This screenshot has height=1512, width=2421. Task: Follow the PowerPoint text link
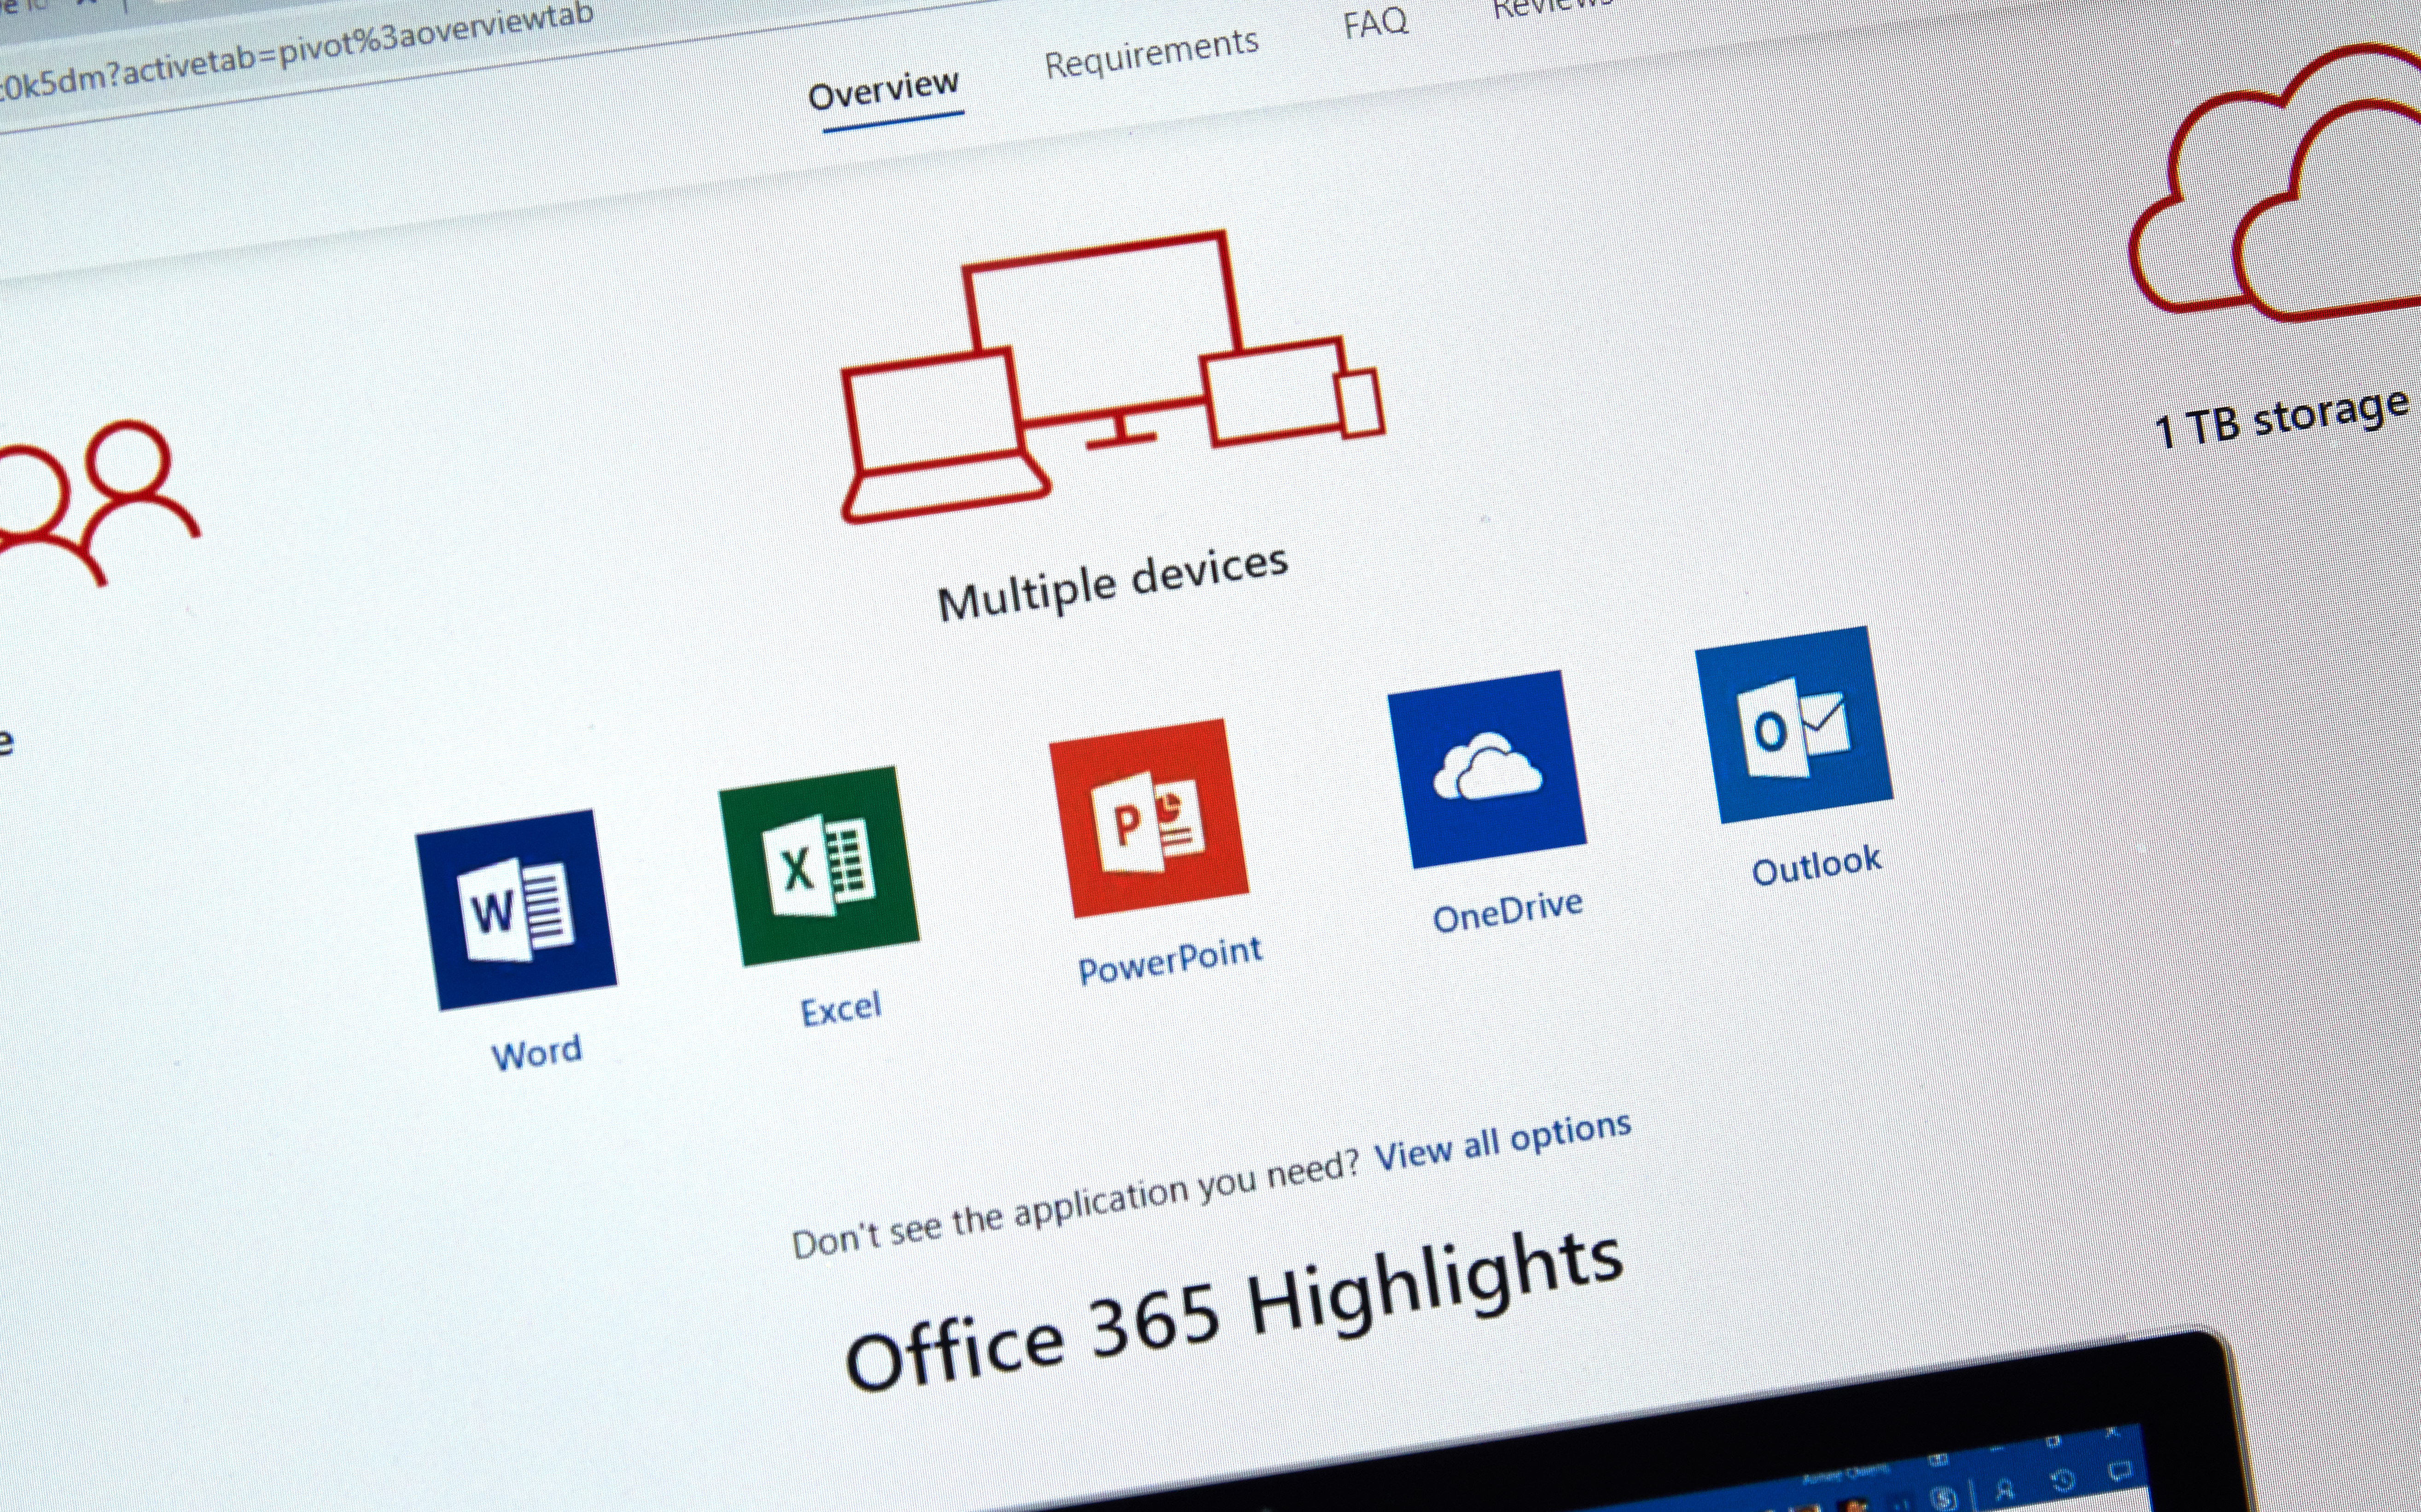click(x=1170, y=960)
